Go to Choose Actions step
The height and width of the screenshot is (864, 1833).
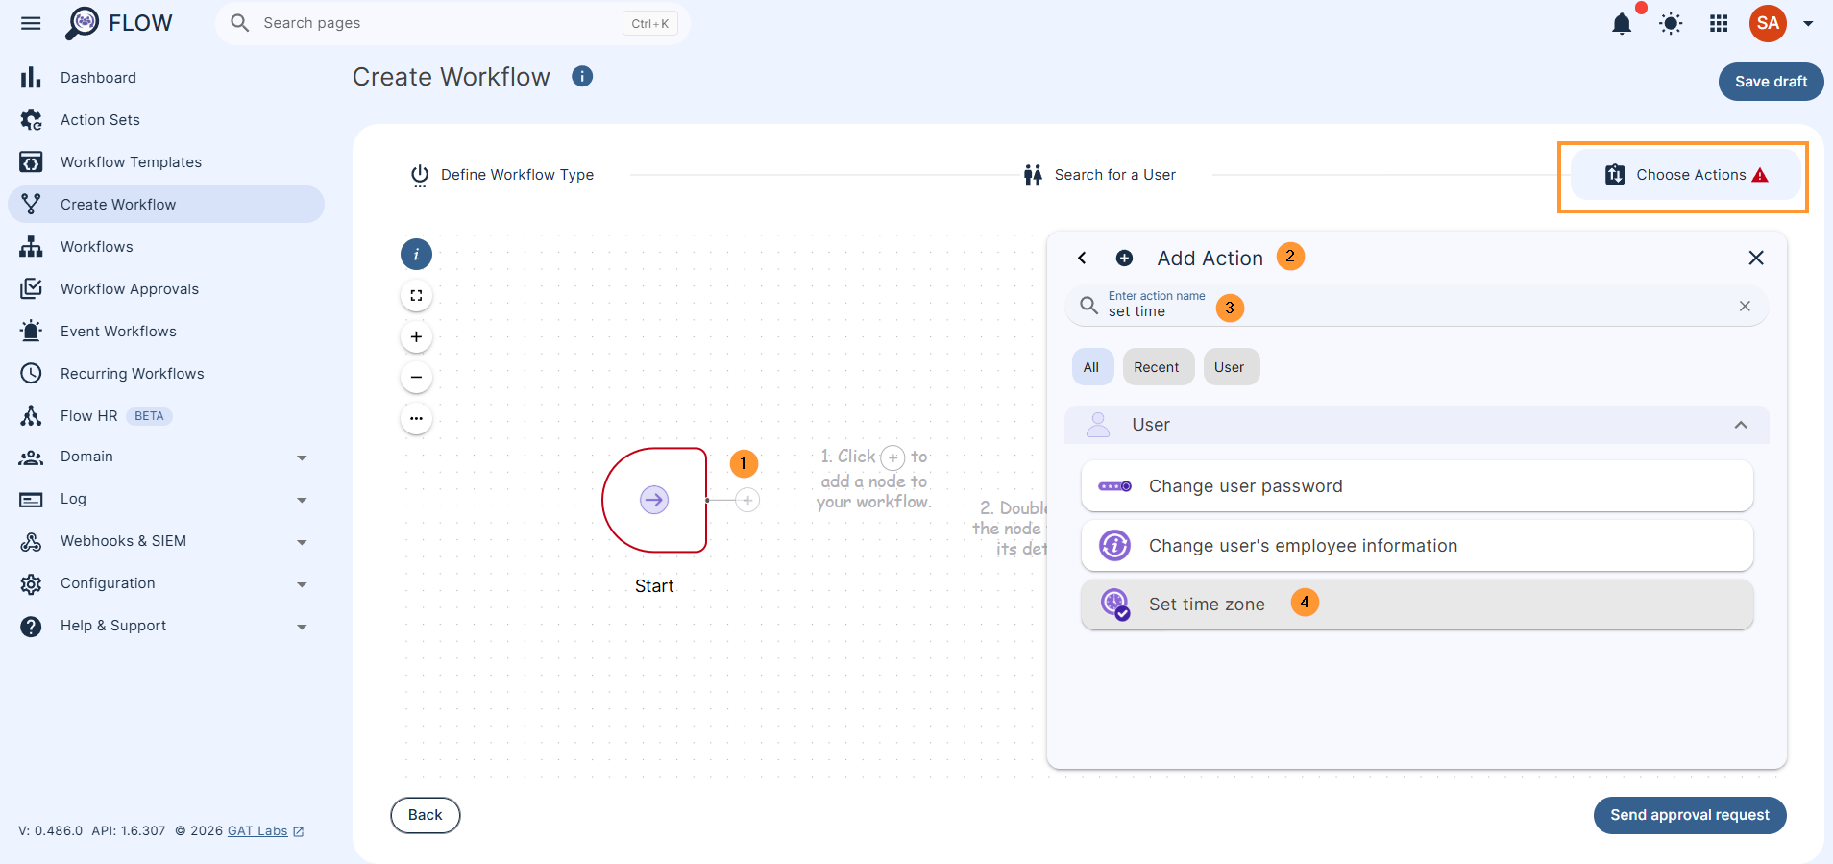pos(1686,175)
